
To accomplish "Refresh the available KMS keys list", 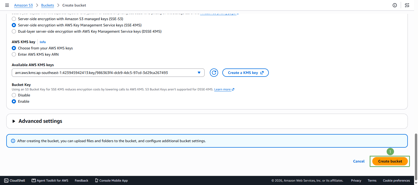I will click(x=214, y=73).
